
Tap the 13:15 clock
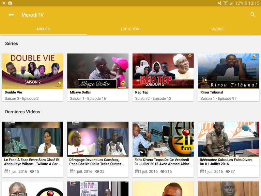tap(254, 3)
